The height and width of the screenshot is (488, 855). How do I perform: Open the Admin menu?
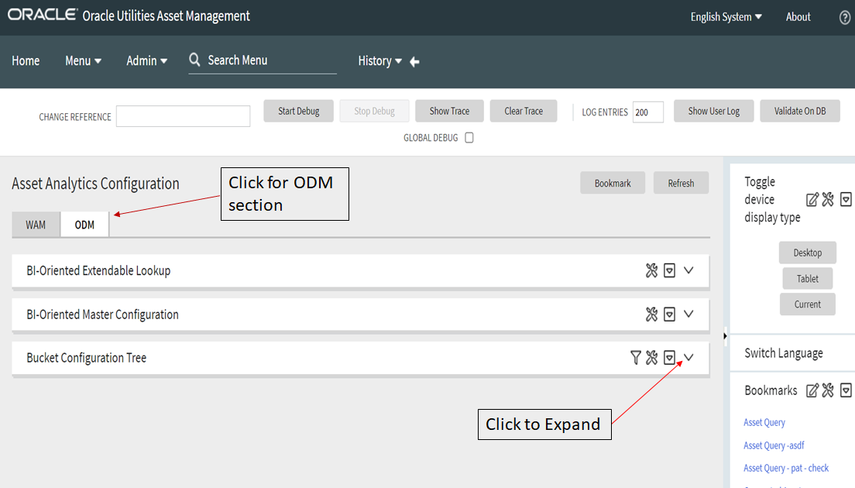(x=146, y=60)
